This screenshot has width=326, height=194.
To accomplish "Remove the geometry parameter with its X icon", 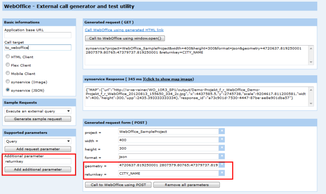I will pyautogui.click(x=222, y=165).
